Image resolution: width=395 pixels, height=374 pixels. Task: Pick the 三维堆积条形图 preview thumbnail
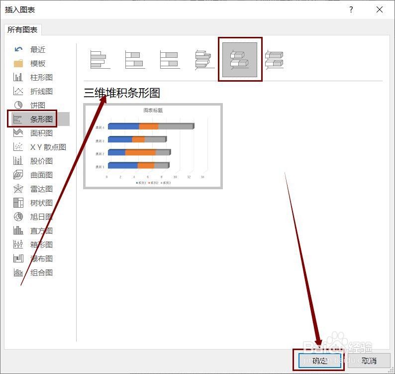point(153,146)
